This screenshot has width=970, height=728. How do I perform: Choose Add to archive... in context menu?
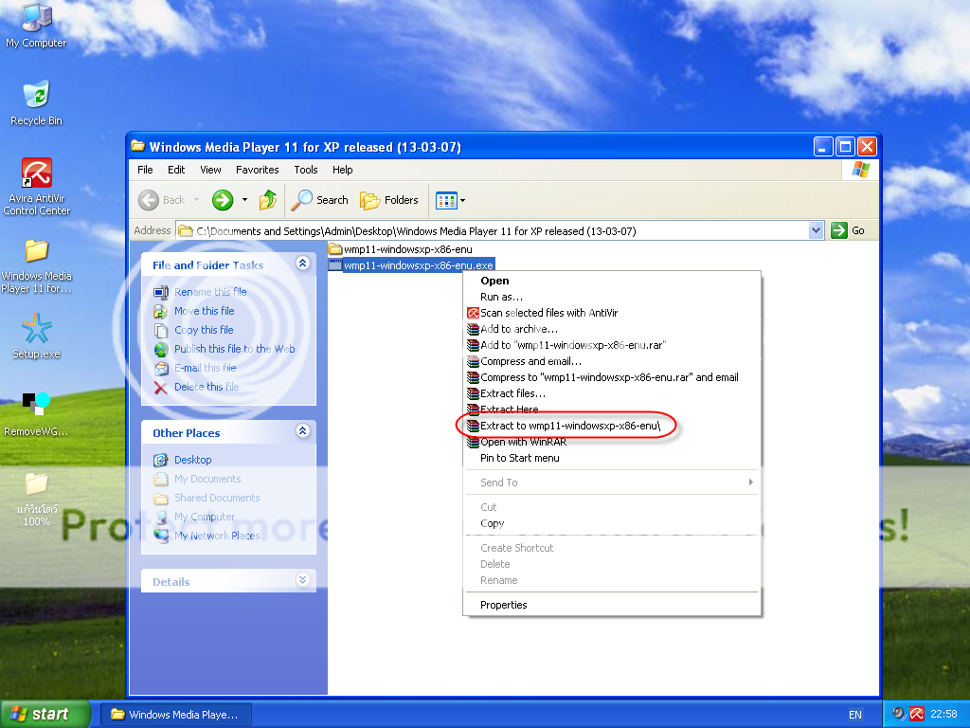coord(612,329)
